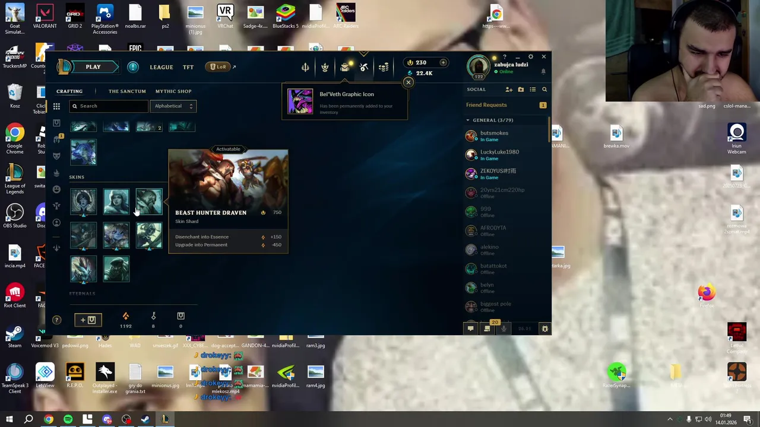Select the MYTHIC SHOP tab

coord(173,91)
